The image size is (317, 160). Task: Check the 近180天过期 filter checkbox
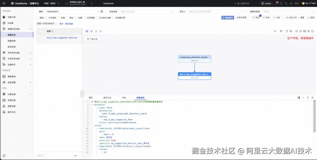click(97, 18)
